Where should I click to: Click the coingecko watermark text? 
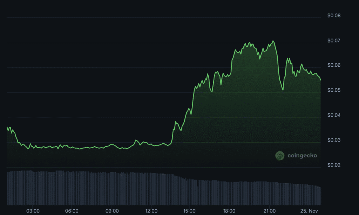tap(302, 155)
